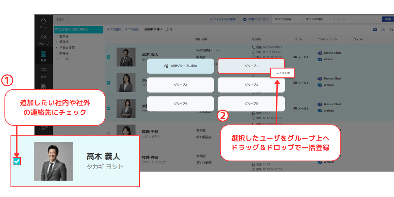Select 株式会社PHONE APPLI in the tree
The width and height of the screenshot is (394, 197).
[79, 29]
